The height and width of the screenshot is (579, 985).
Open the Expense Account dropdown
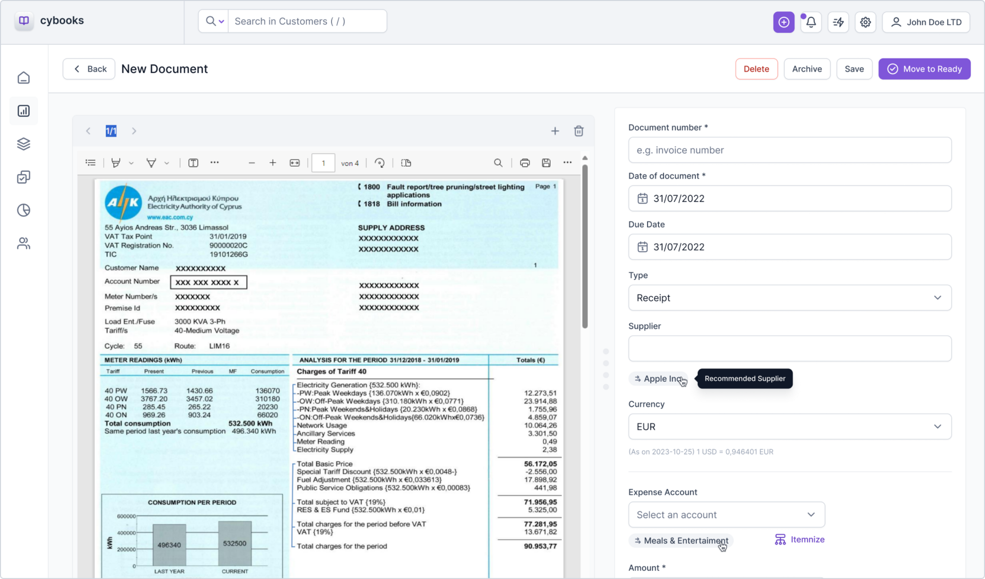pyautogui.click(x=726, y=515)
